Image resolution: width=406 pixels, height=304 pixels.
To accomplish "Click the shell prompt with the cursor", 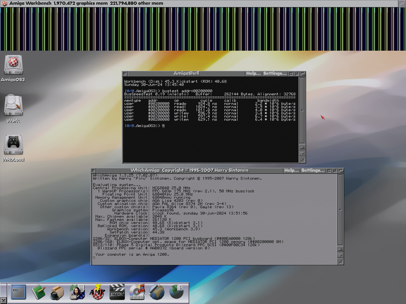I will [x=144, y=126].
